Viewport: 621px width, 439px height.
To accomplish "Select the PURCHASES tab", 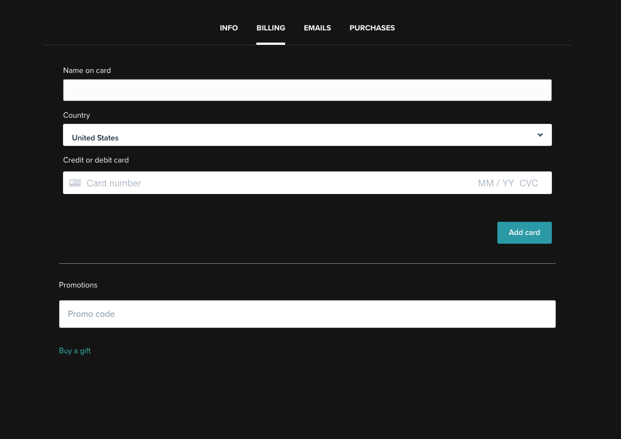I will [372, 28].
